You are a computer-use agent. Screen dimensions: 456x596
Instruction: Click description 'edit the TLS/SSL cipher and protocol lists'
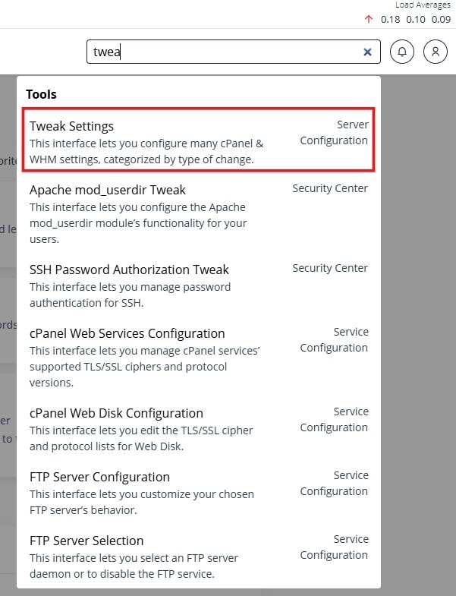click(141, 438)
